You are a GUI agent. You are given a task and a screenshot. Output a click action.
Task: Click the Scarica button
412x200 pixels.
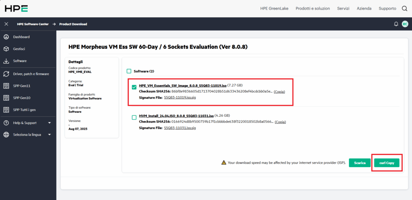coord(360,163)
